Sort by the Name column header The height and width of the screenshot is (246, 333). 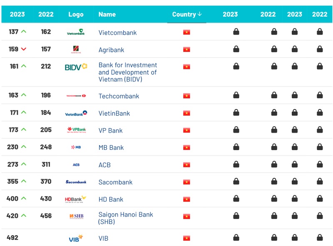coord(107,15)
